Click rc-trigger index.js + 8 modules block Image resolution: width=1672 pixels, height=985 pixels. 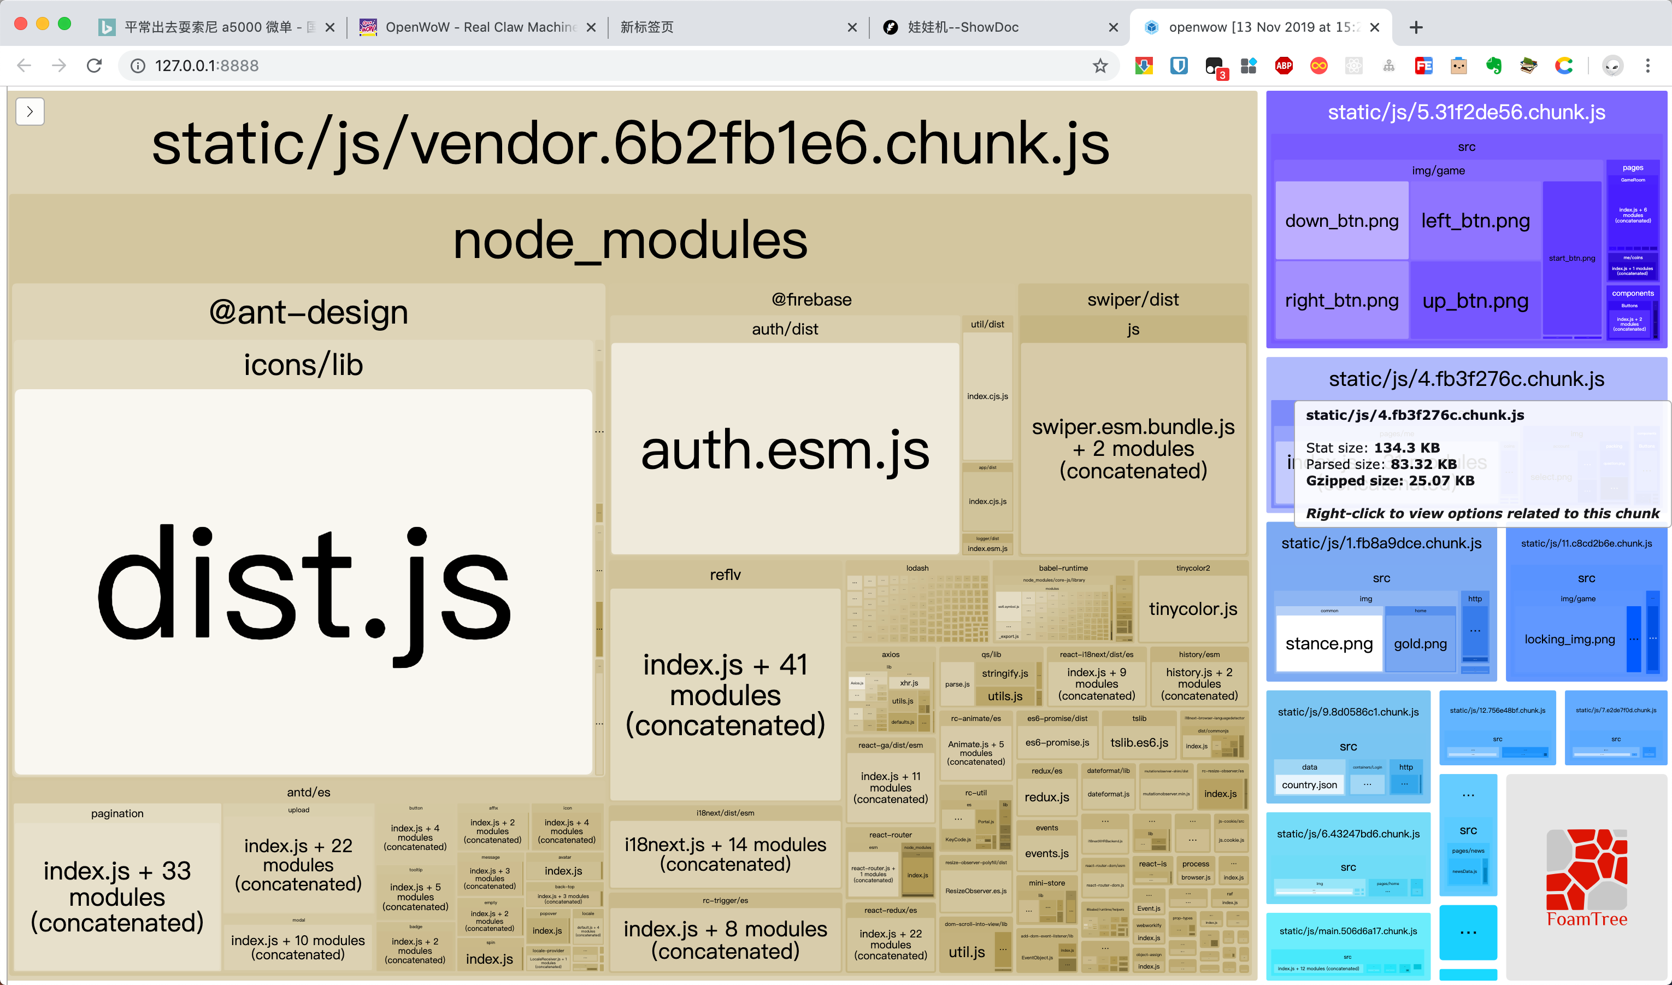pyautogui.click(x=725, y=940)
